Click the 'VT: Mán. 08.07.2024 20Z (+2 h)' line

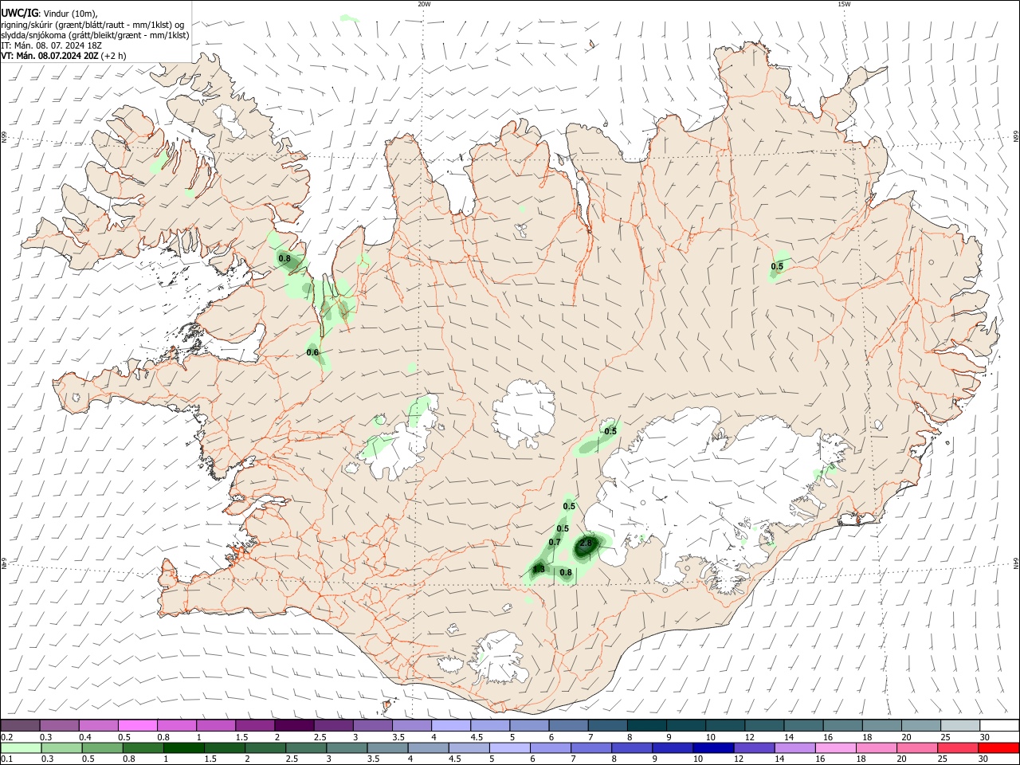coord(64,56)
